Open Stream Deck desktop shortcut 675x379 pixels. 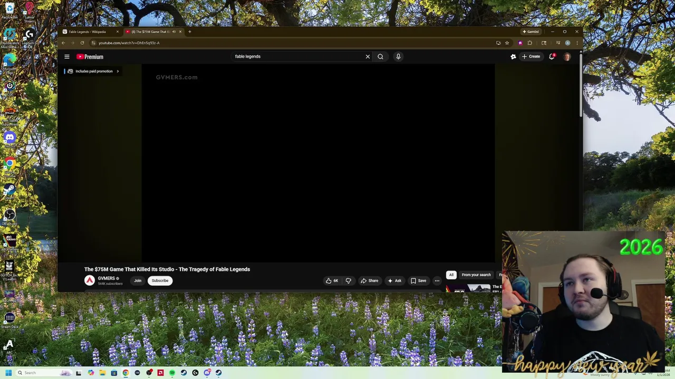click(9, 320)
